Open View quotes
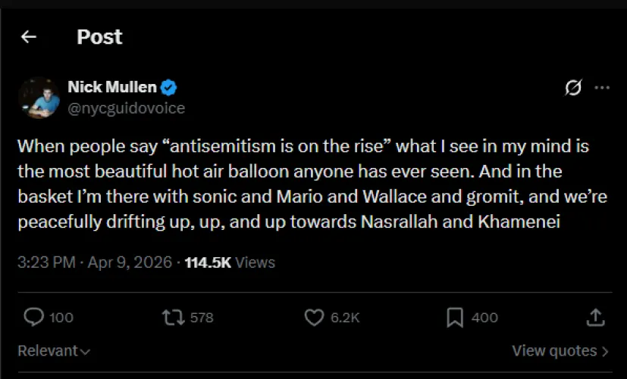Screen dimensions: 627x379 (x=560, y=351)
